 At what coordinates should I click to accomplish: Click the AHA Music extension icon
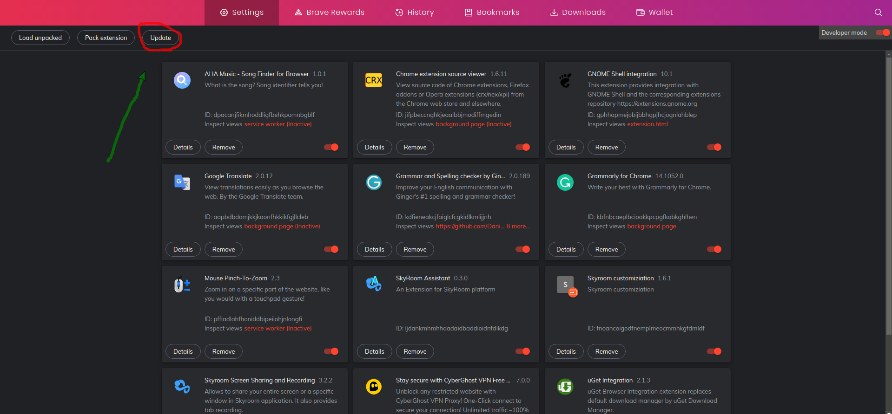[x=182, y=80]
